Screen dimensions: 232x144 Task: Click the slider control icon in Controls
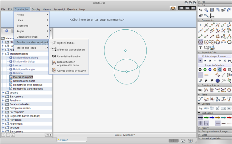click(x=206, y=108)
